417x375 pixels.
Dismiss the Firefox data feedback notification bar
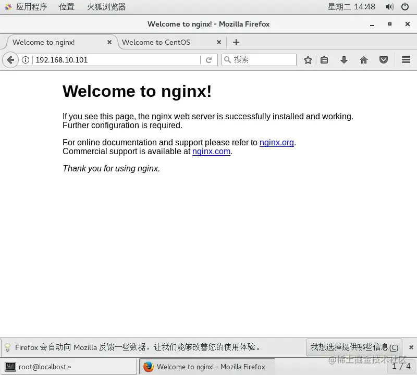pos(411,347)
